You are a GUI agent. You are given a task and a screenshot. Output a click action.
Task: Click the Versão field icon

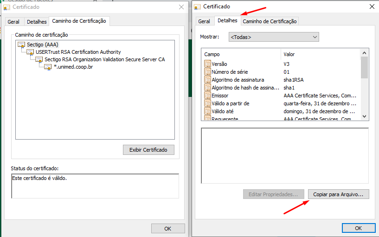(x=207, y=64)
